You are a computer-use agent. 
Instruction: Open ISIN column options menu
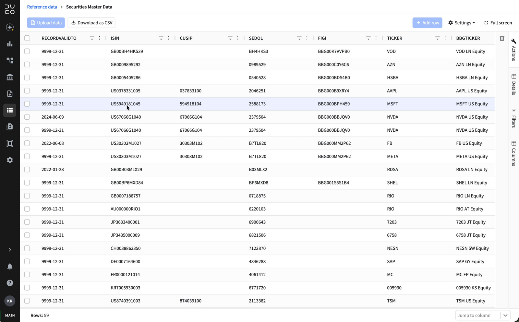click(169, 38)
